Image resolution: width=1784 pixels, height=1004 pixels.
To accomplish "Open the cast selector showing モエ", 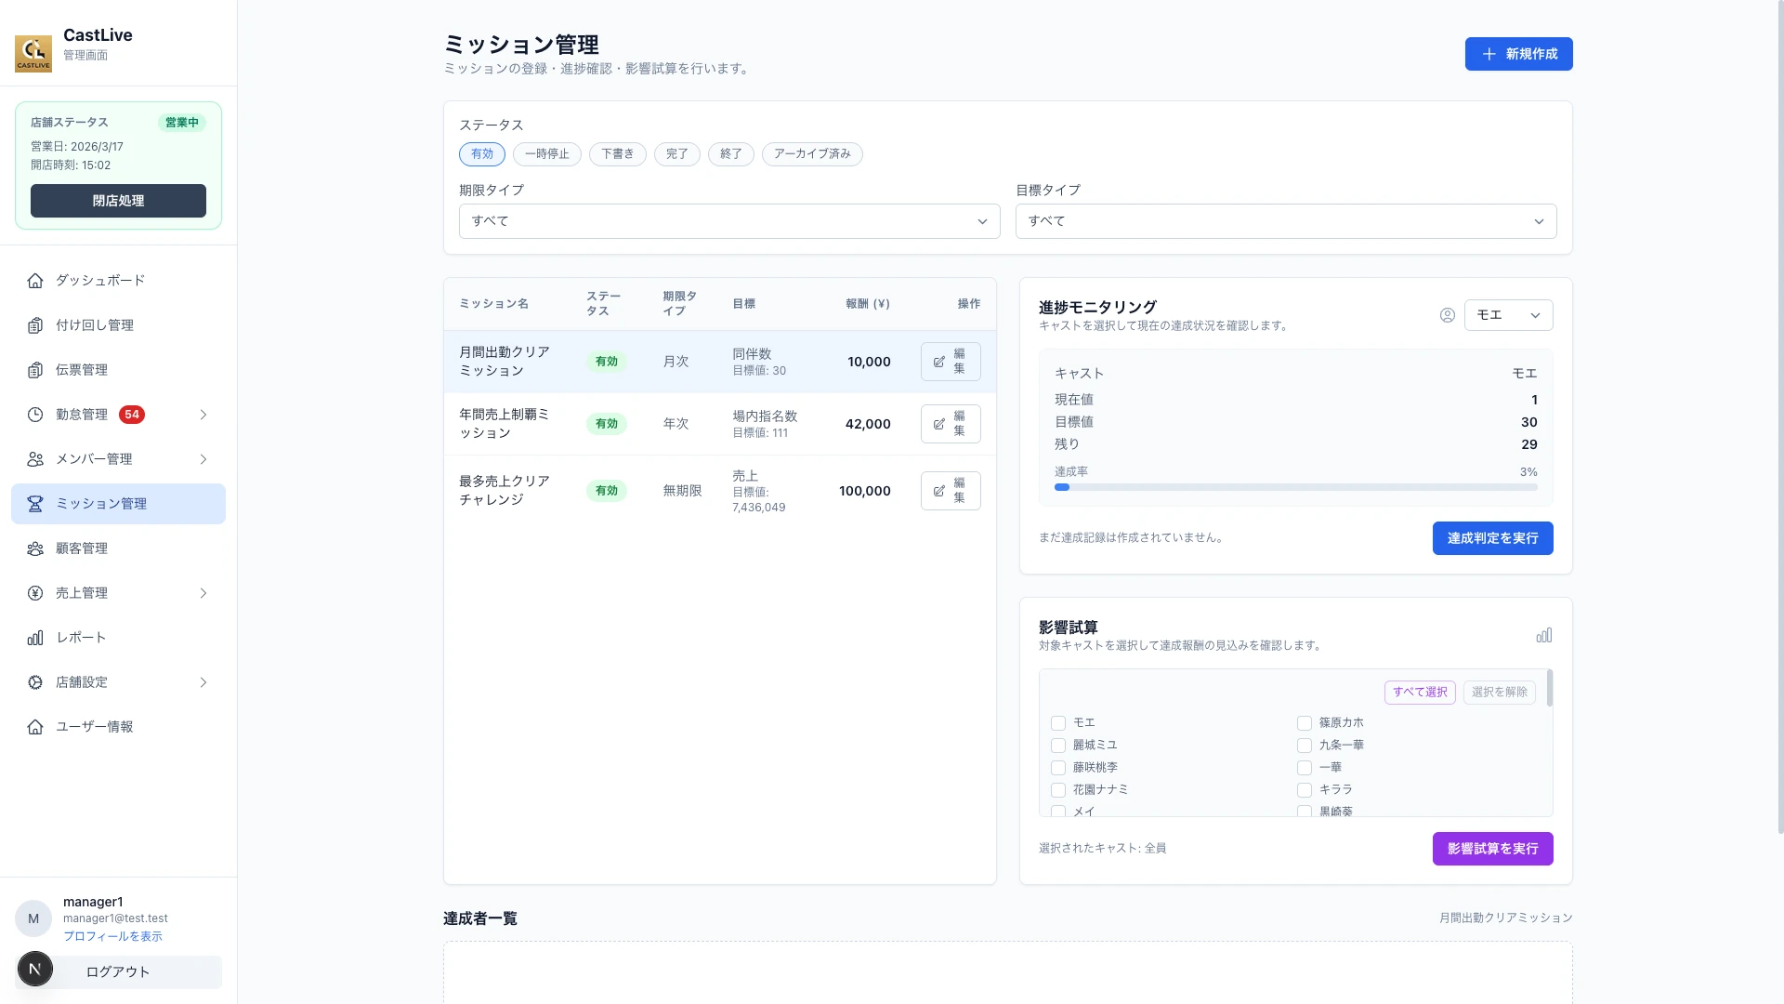I will pyautogui.click(x=1508, y=314).
